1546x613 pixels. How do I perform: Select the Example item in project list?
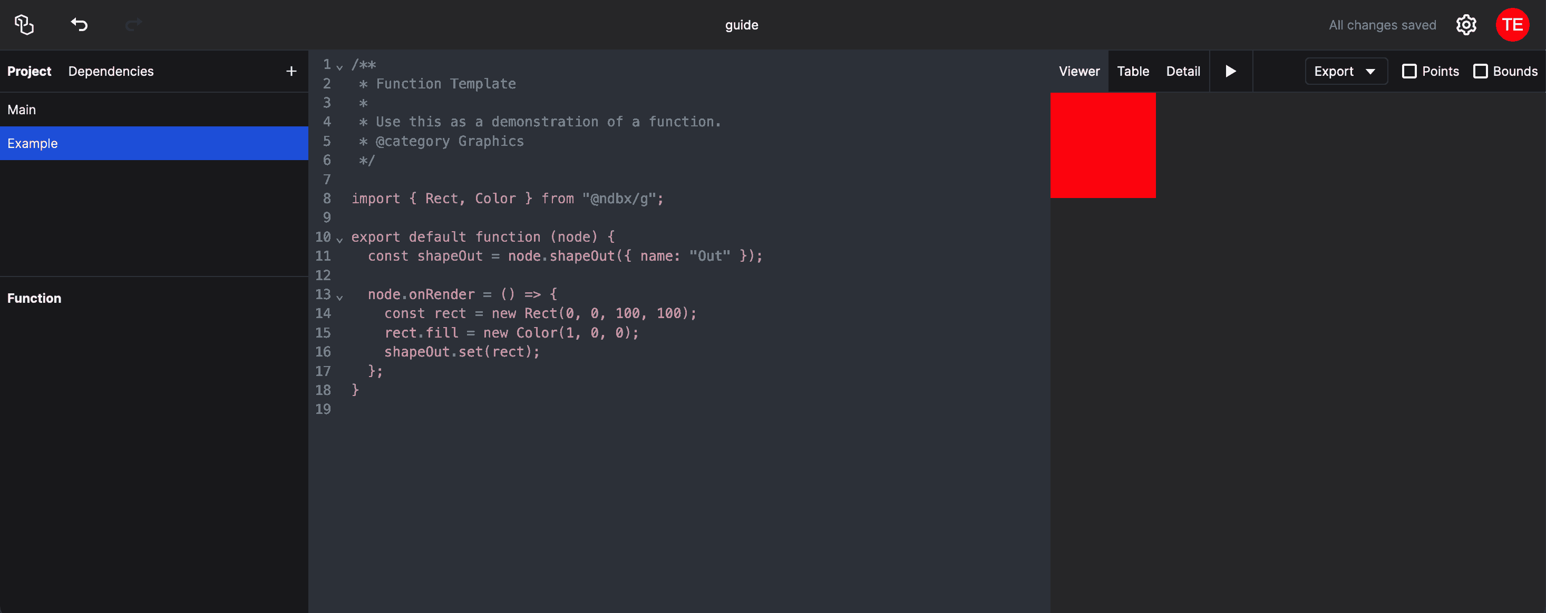(x=154, y=143)
